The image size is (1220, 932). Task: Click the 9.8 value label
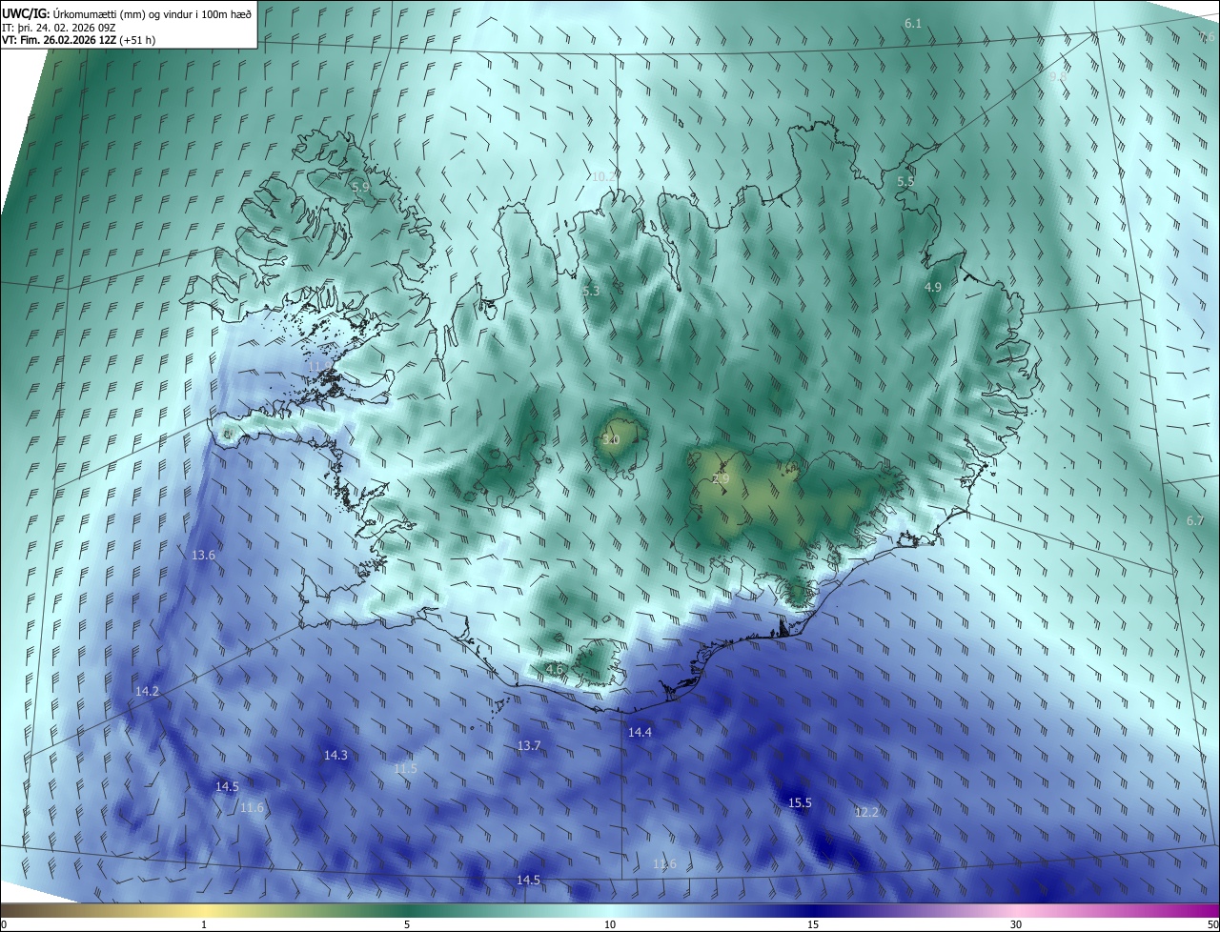click(1058, 75)
